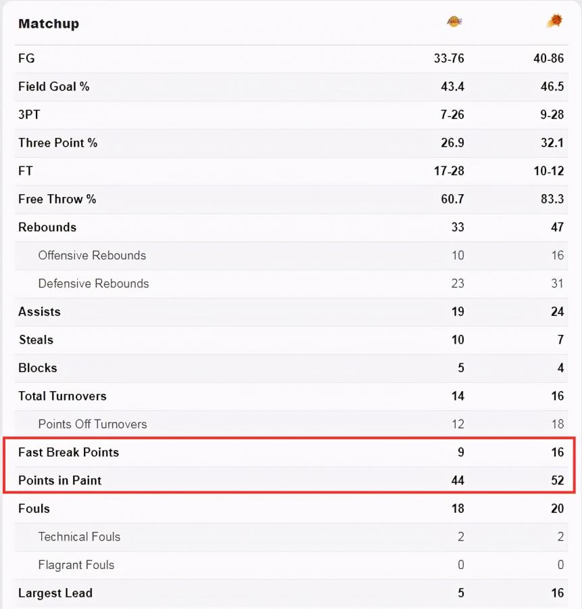Viewport: 582px width, 609px height.
Task: Expand the Rebounds row
Action: [x=291, y=227]
